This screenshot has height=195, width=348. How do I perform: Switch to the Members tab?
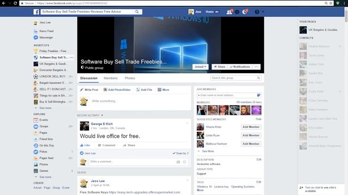click(x=110, y=78)
